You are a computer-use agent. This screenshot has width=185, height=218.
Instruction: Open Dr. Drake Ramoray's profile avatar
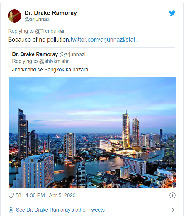click(14, 16)
